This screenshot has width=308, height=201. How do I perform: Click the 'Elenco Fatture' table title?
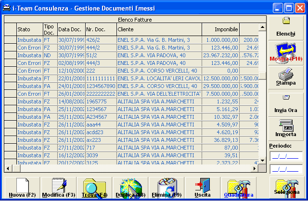[135, 20]
